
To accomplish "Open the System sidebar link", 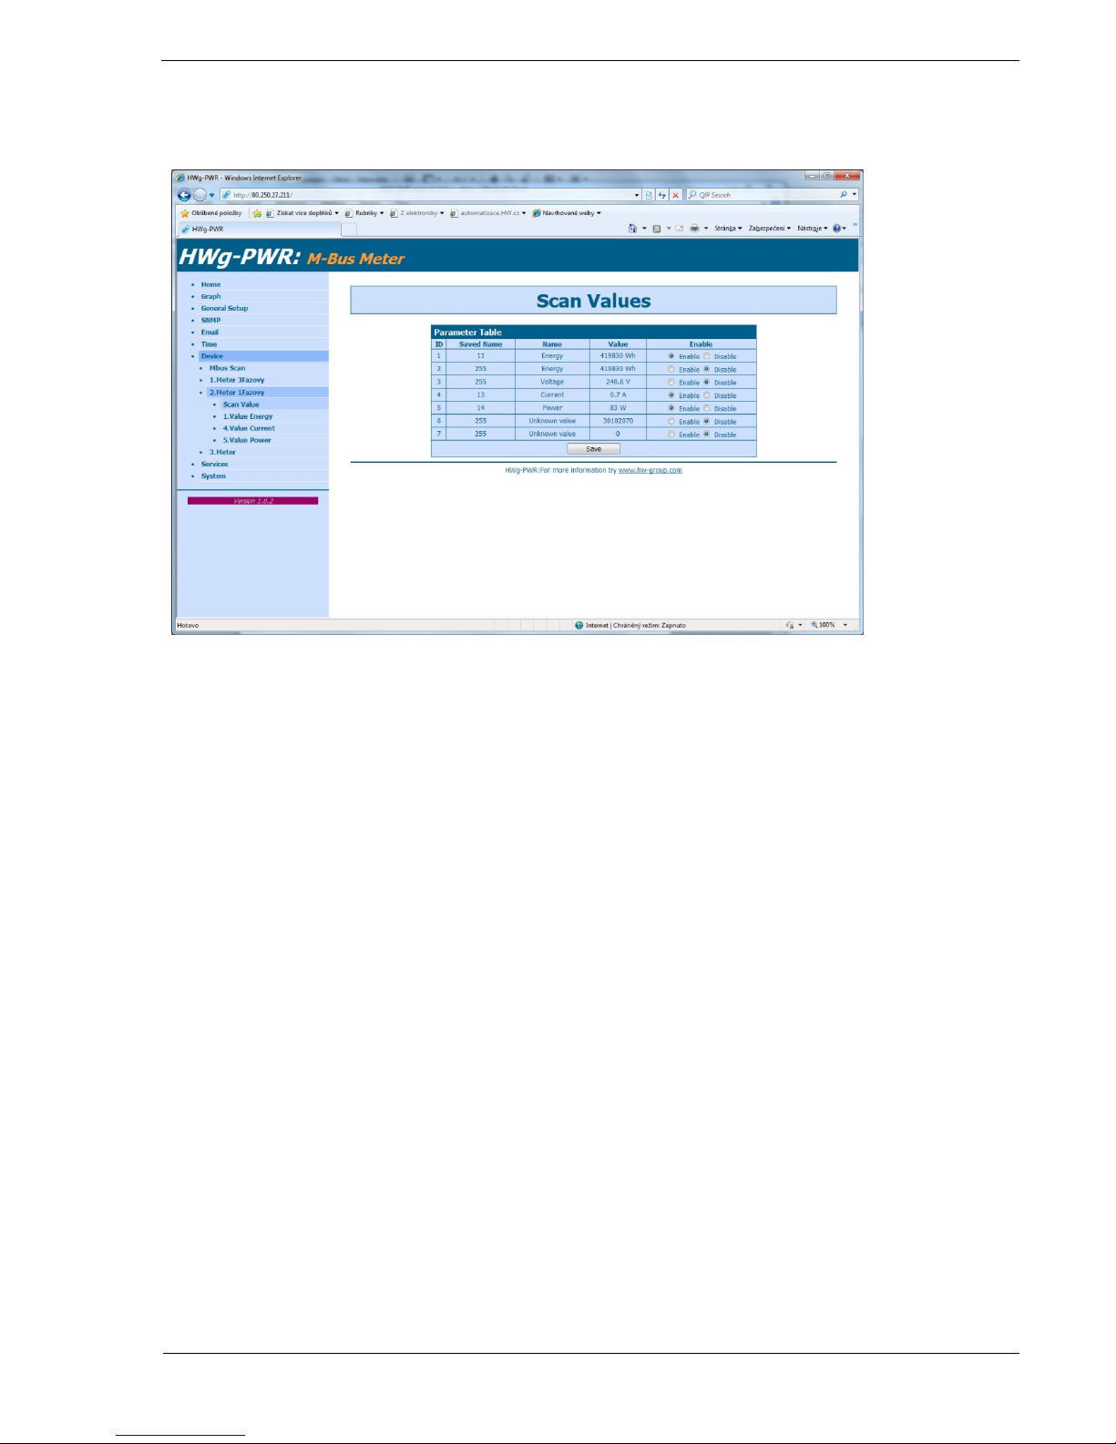I will 213,476.
